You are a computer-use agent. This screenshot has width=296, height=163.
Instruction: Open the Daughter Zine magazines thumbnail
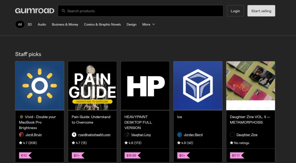(251, 86)
